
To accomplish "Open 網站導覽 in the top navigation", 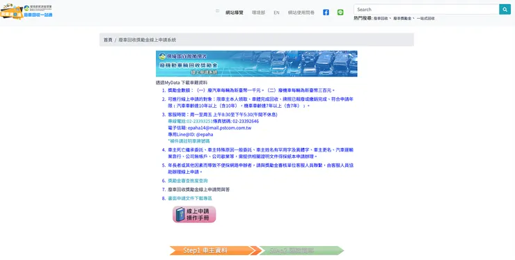I will (x=234, y=13).
